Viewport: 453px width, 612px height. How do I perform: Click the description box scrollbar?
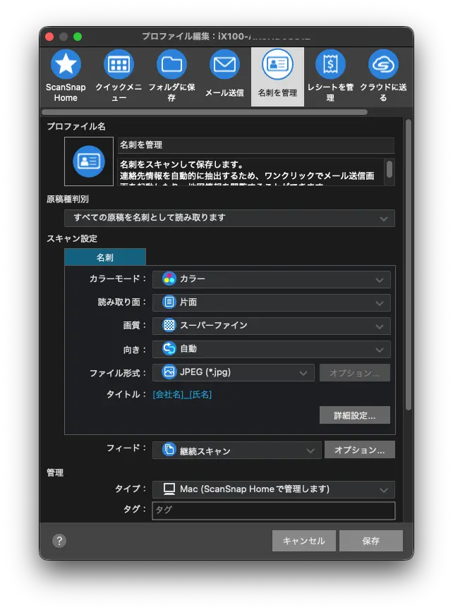[x=389, y=169]
